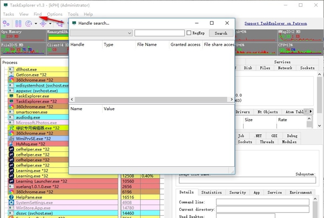Click the snowflake hold toolbar icon
324x218 pixels.
click(43, 24)
